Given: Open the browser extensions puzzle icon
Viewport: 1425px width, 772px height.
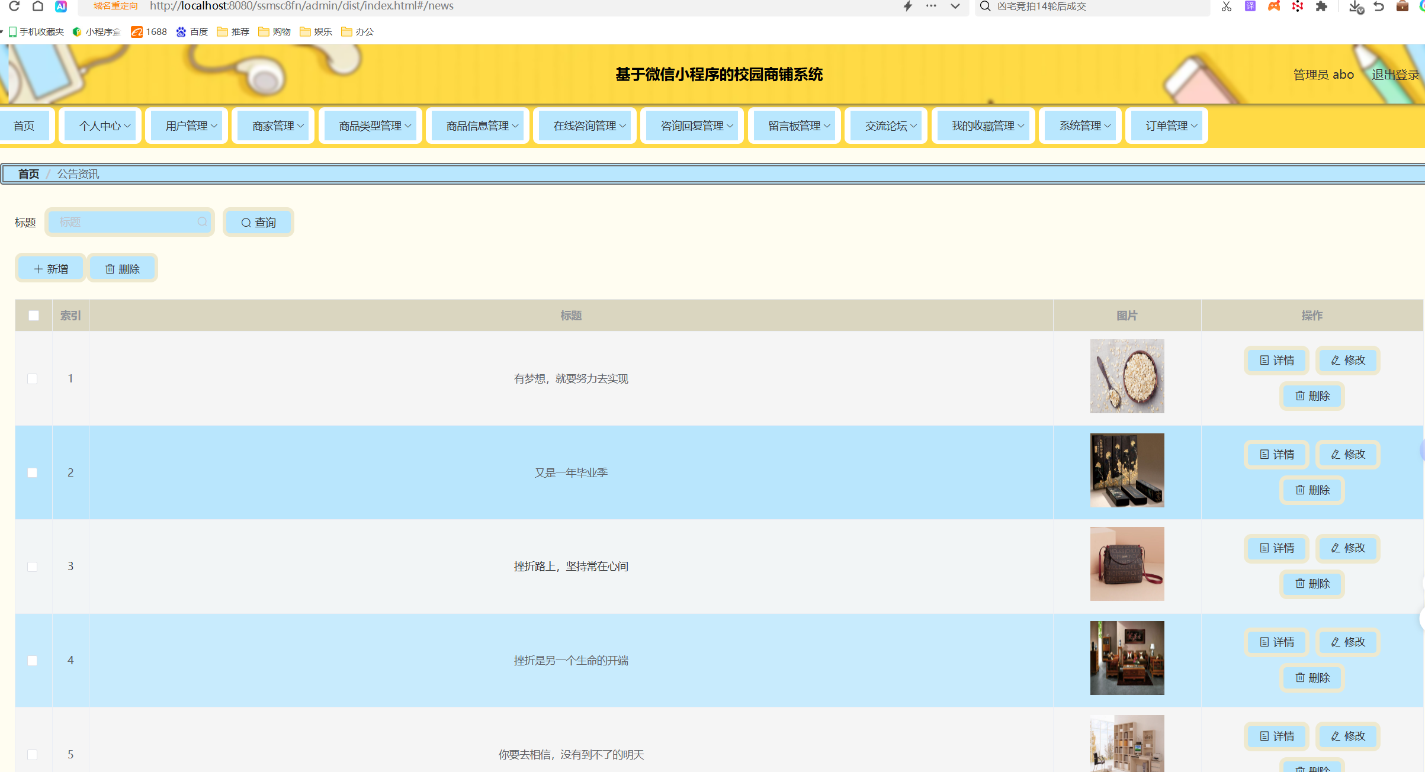Looking at the screenshot, I should [1321, 7].
